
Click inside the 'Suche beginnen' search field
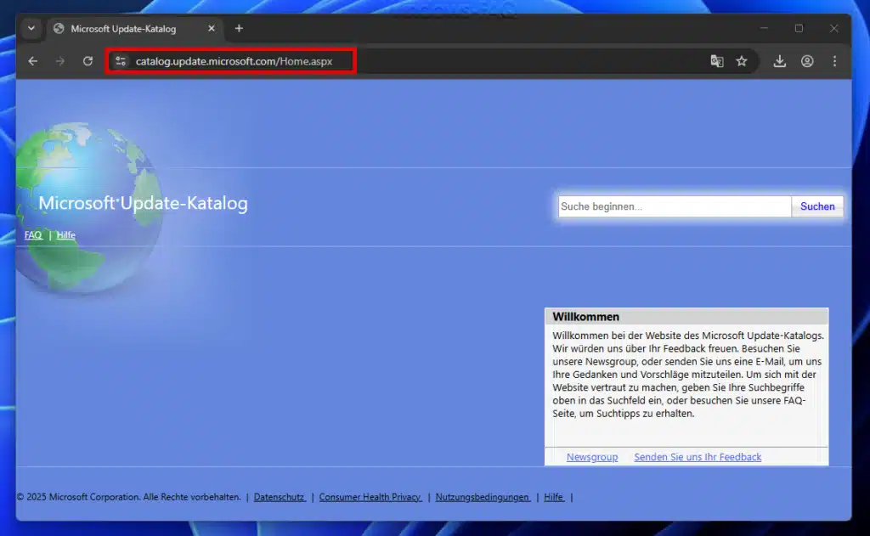671,206
